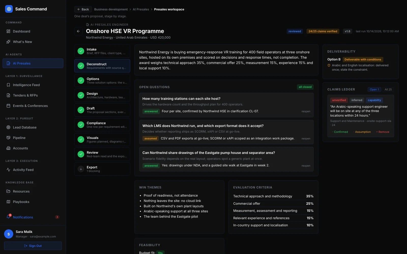
Task: Click the What's New sparkle icon
Action: 8,42
